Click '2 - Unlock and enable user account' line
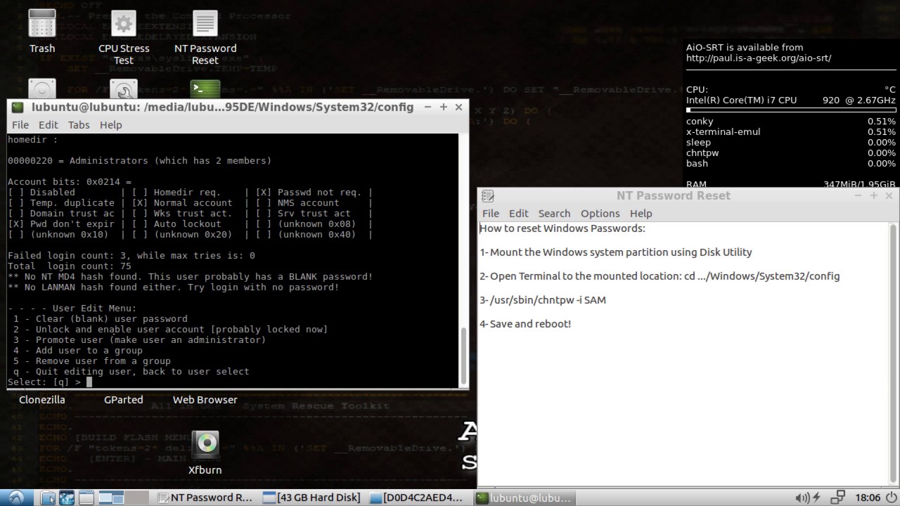900x506 pixels. 171,330
